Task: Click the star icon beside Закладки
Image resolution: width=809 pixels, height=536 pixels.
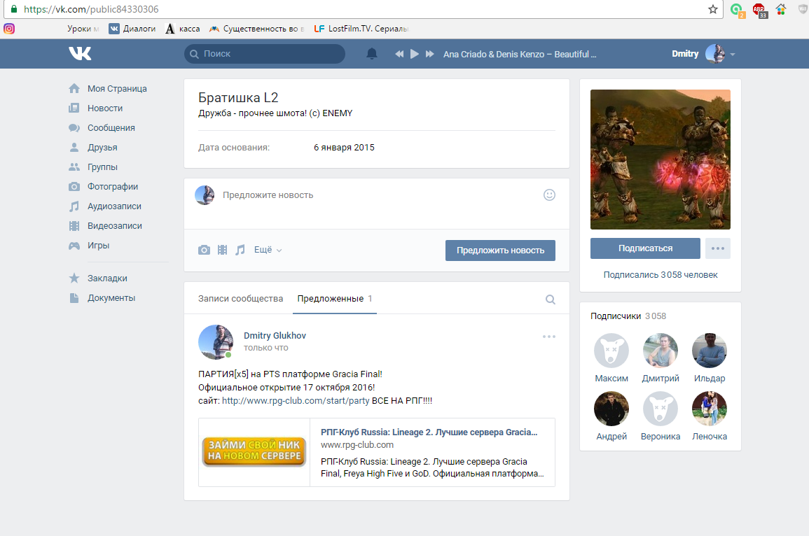Action: pyautogui.click(x=74, y=278)
